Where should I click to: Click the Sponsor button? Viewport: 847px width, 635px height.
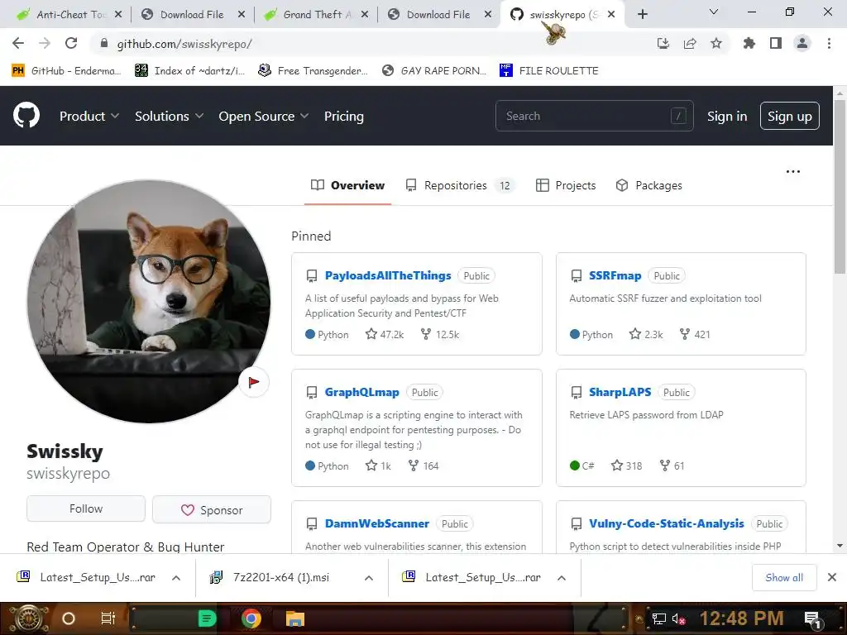pos(212,509)
